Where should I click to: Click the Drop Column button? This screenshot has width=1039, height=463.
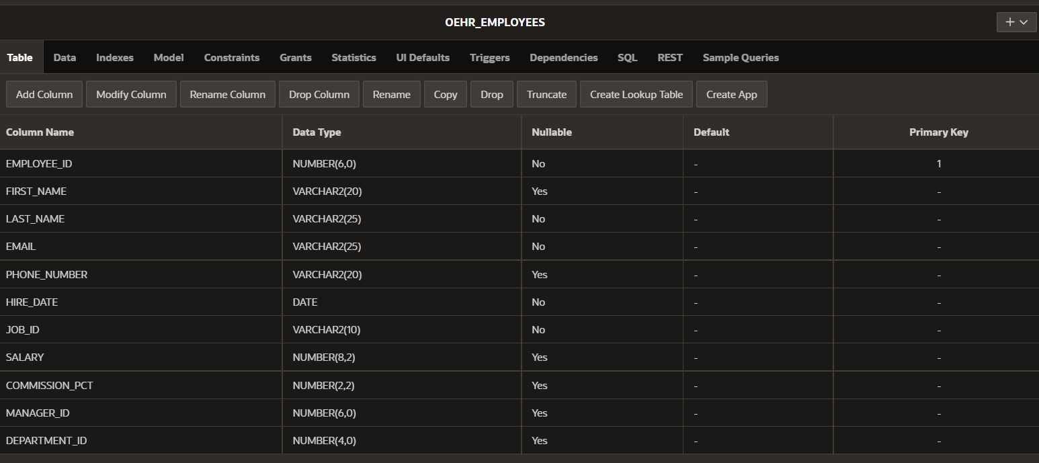click(x=319, y=94)
